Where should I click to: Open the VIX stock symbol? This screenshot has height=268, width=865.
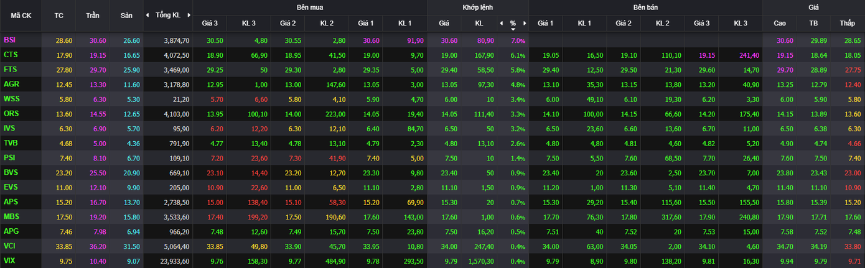(x=10, y=261)
